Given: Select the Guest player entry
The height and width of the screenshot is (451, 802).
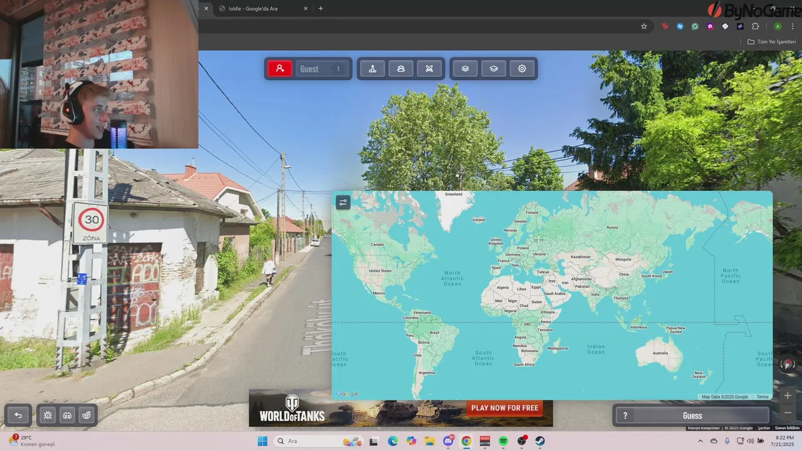Looking at the screenshot, I should click(x=322, y=69).
